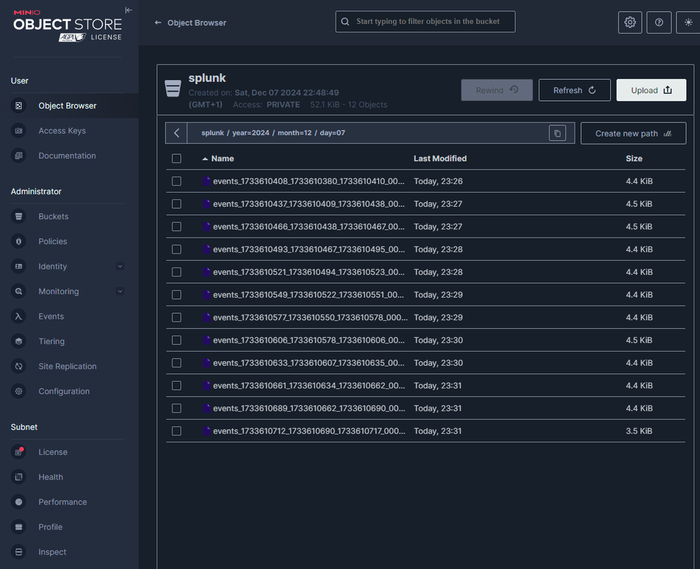Toggle the select-all checkbox in table header
This screenshot has height=569, width=700.
[177, 158]
